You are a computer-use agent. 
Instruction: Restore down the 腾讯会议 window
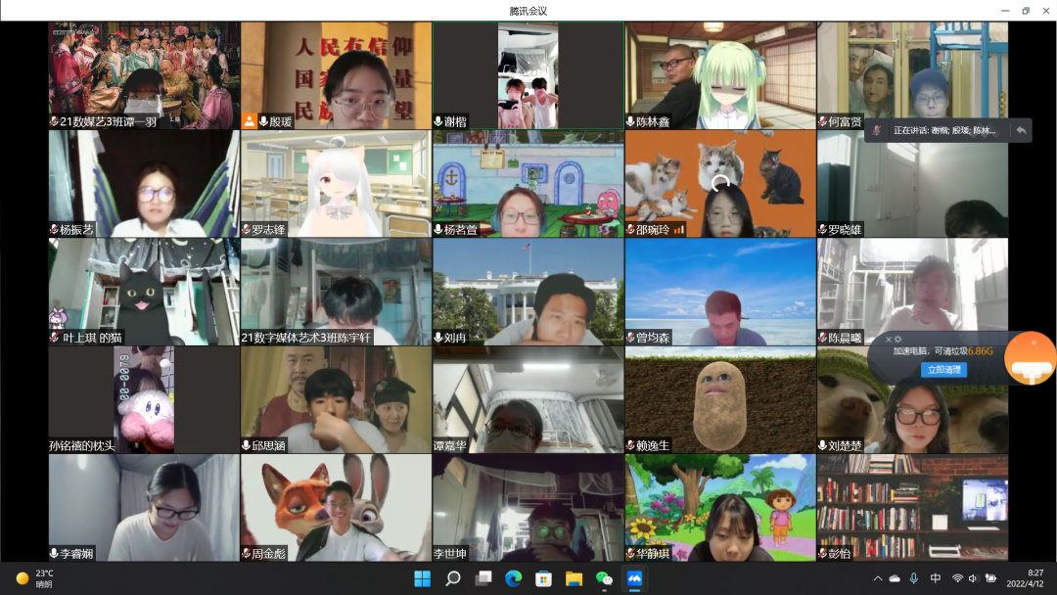[1025, 11]
